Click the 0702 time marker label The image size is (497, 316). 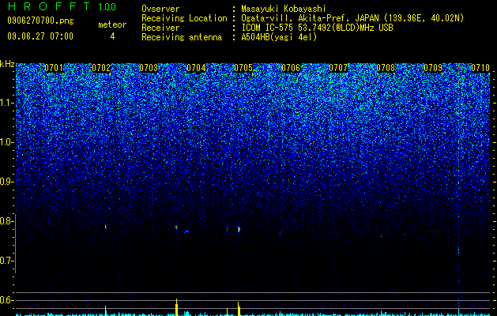click(x=101, y=68)
